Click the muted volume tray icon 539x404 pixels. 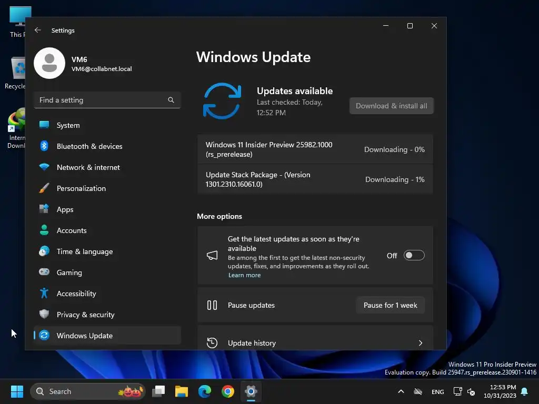click(x=471, y=391)
